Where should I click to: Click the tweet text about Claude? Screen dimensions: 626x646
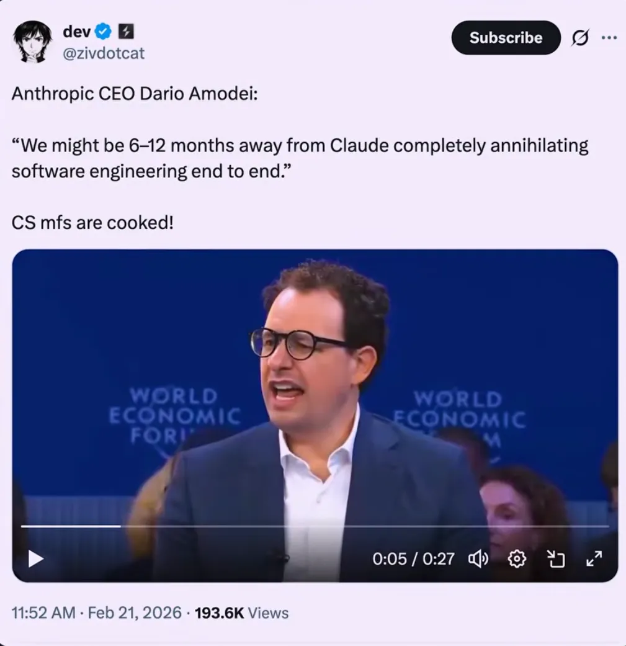[x=300, y=158]
